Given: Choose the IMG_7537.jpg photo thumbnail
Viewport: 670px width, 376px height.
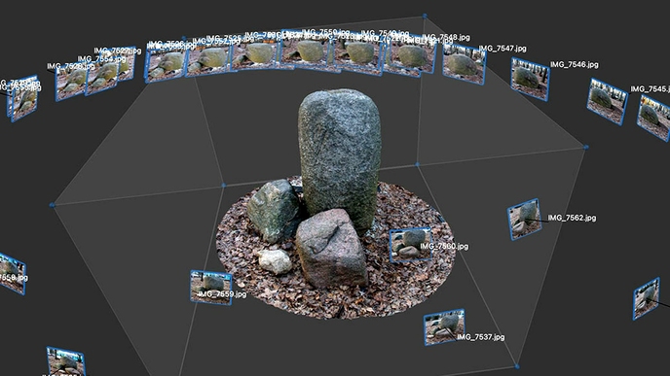Looking at the screenshot, I should [x=444, y=327].
